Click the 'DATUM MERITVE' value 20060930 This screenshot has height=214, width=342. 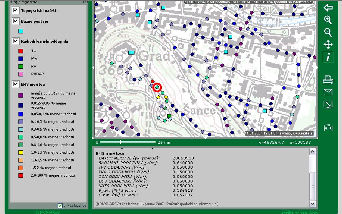pyautogui.click(x=183, y=158)
